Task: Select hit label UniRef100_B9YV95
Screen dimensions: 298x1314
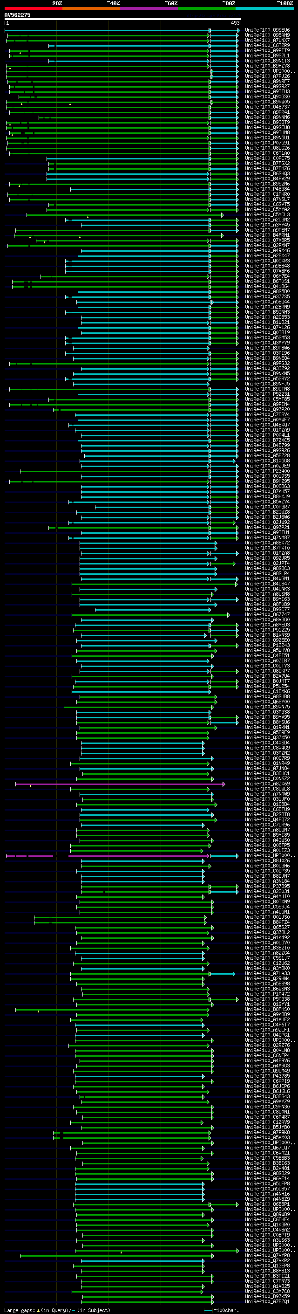Action: click(267, 717)
